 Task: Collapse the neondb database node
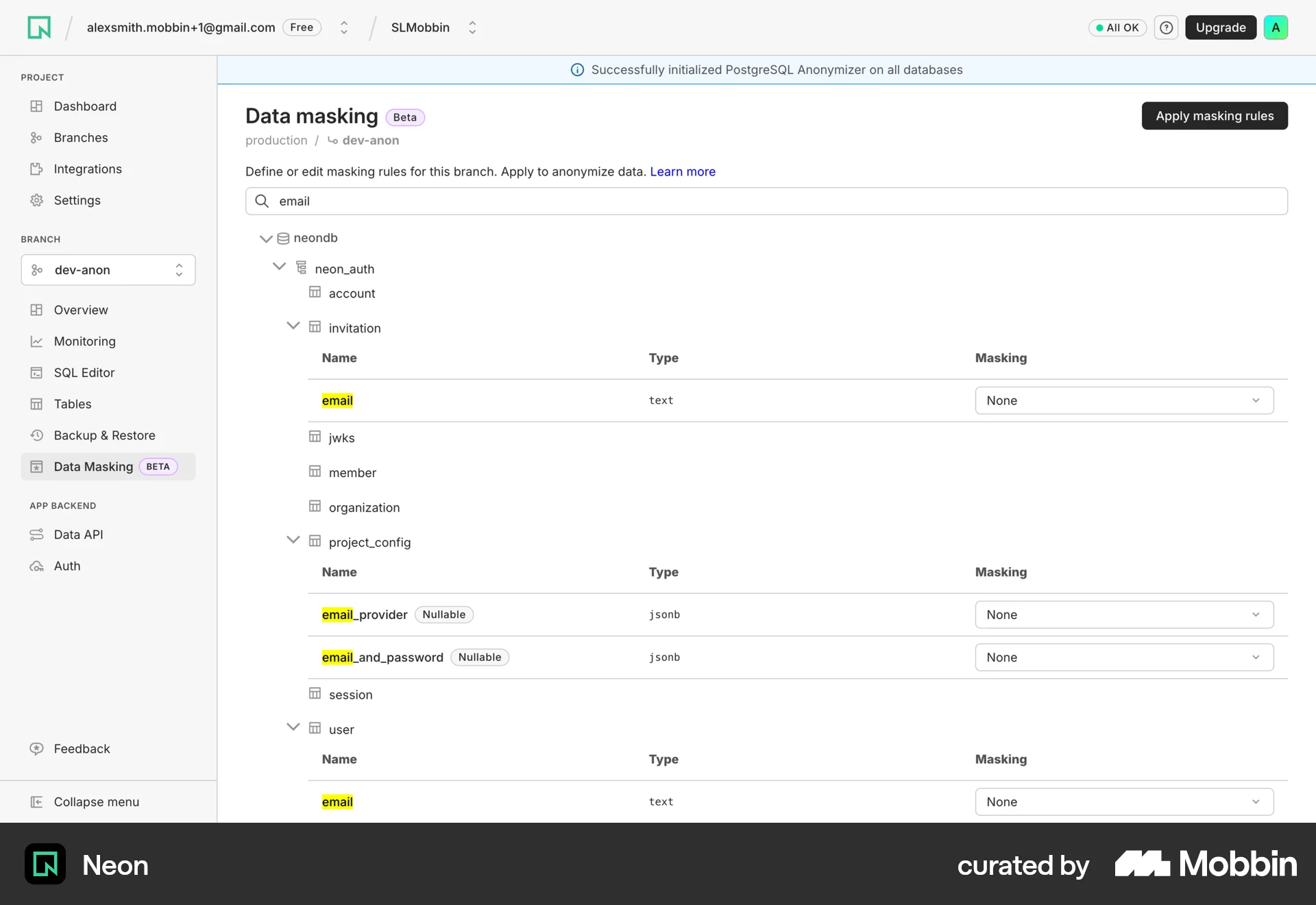[266, 239]
